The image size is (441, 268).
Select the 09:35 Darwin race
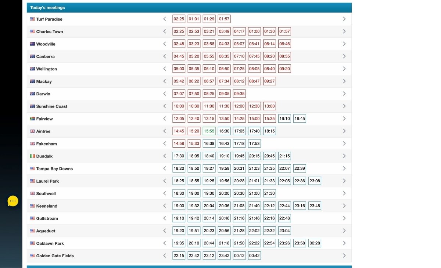239,94
